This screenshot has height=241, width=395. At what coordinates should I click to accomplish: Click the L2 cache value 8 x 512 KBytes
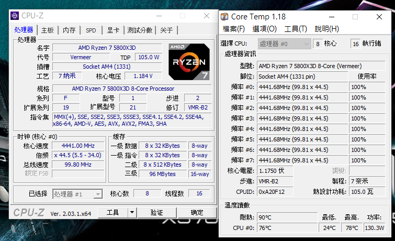163,165
